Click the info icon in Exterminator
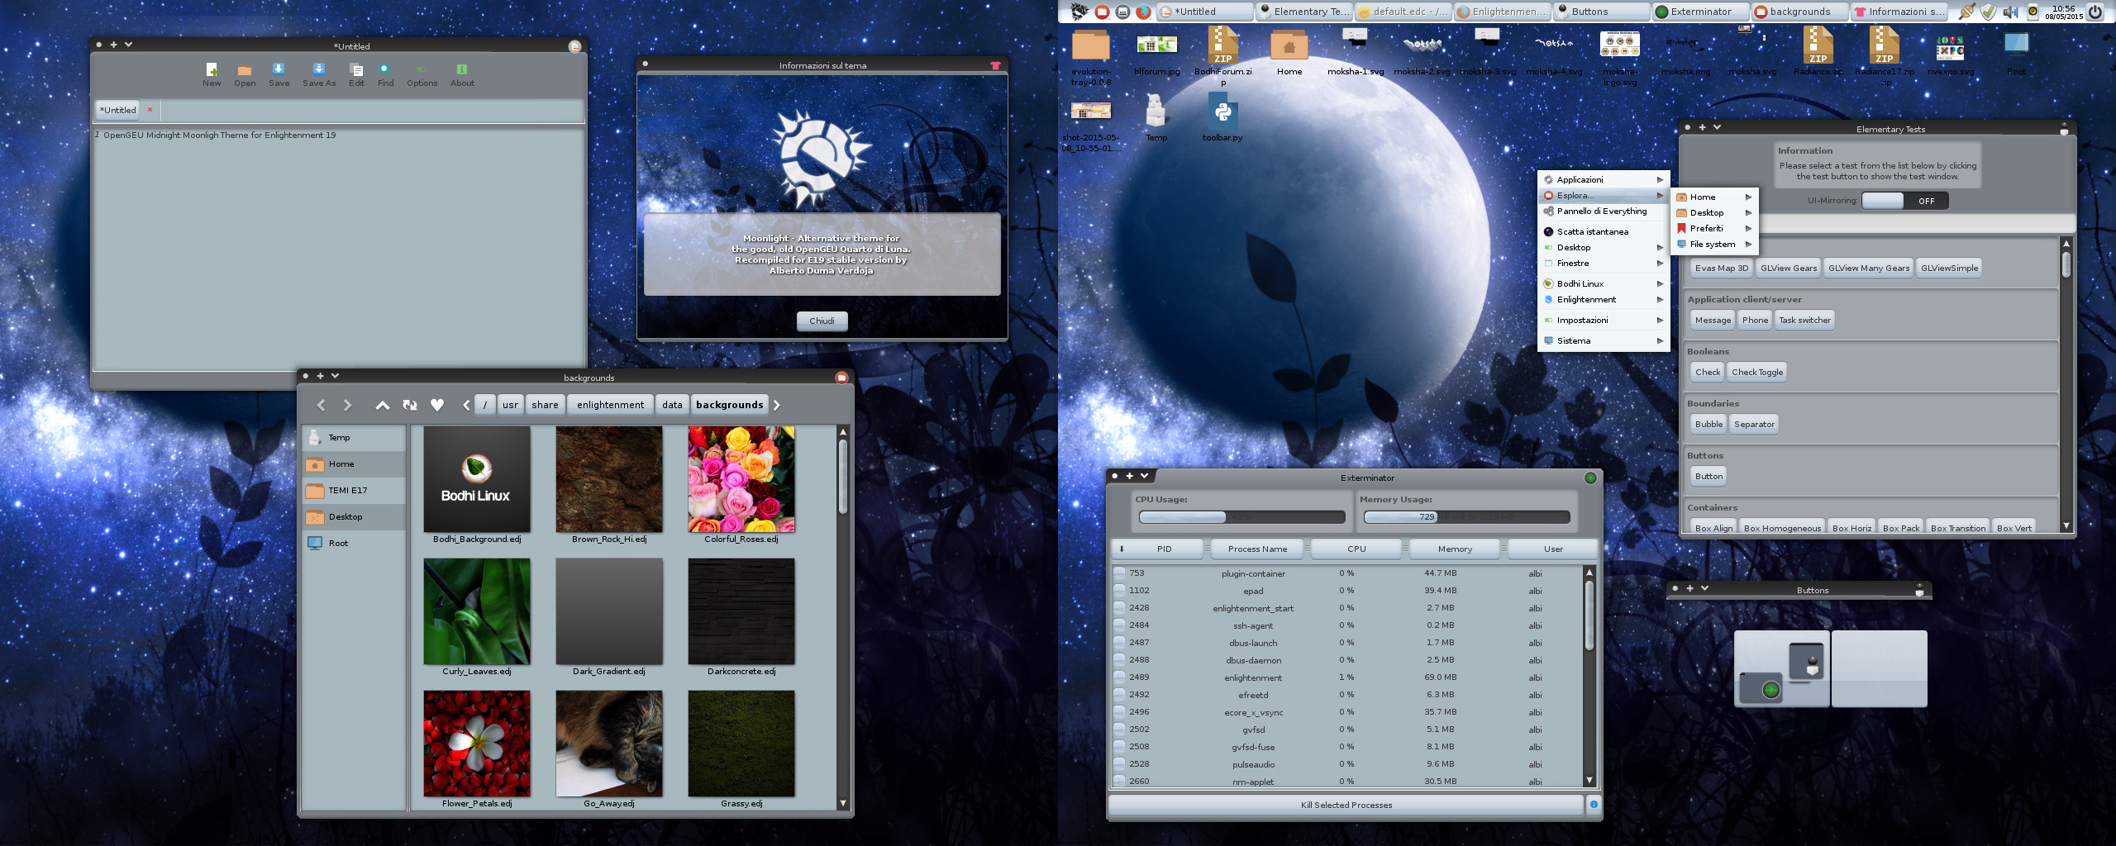Screen dimensions: 2116x846 tap(1594, 804)
